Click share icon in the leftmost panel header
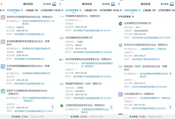Viewport: 175px width, 119px height. (x=54, y=4)
